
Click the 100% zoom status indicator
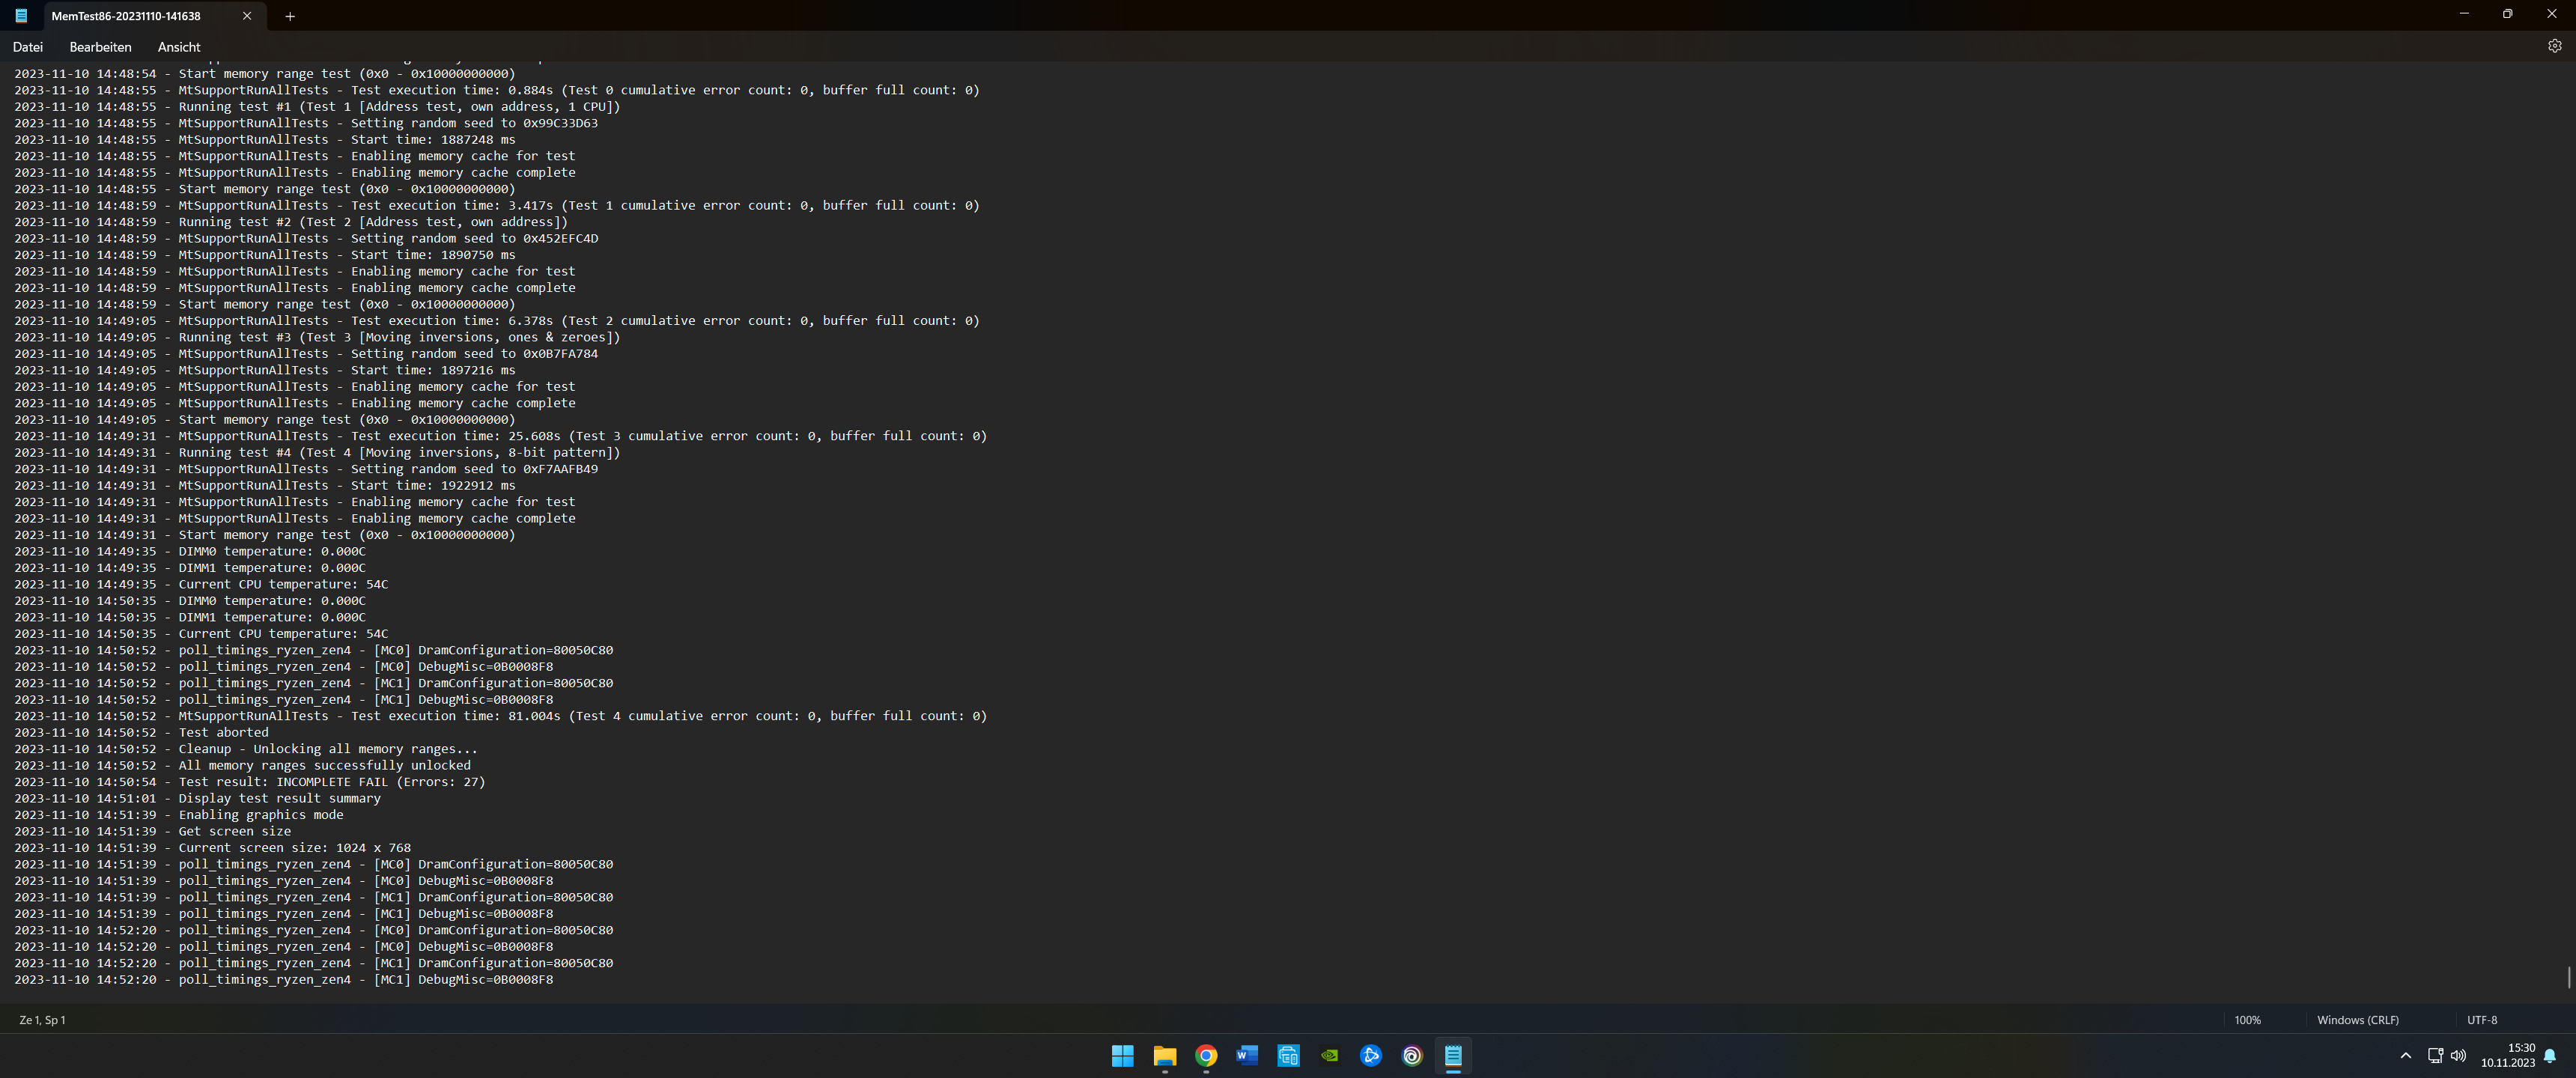pyautogui.click(x=2247, y=1020)
